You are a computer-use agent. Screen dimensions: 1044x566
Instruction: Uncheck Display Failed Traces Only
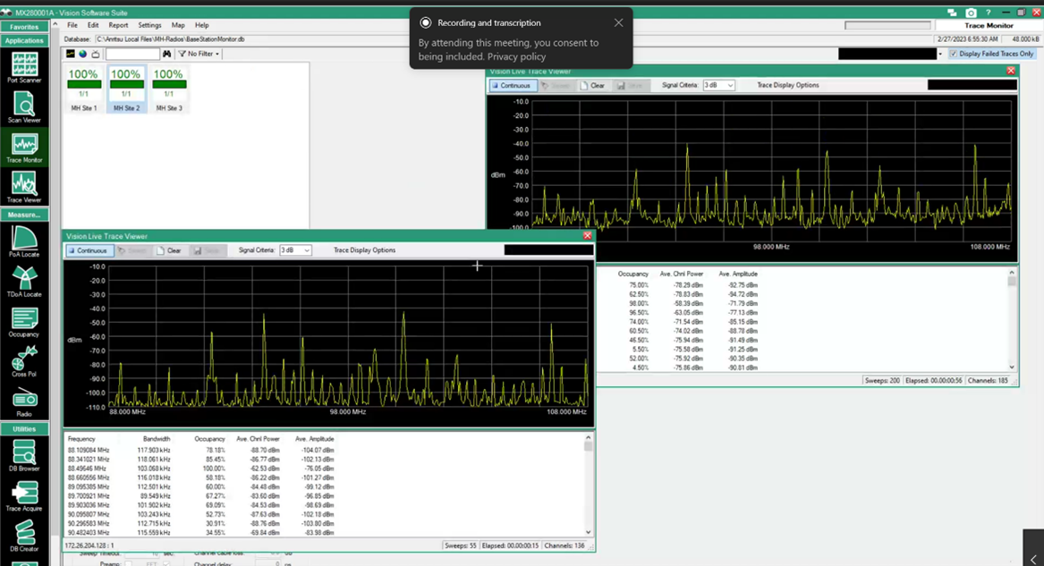click(954, 54)
